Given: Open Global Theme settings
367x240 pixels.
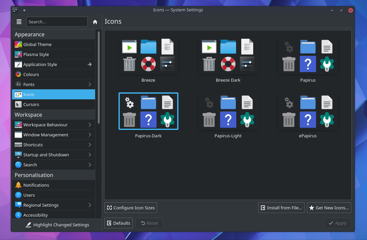Looking at the screenshot, I should [x=37, y=44].
